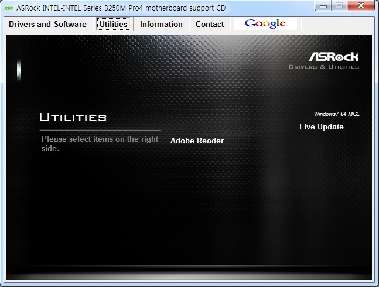Click 'Please select items on the right side.' text
The width and height of the screenshot is (379, 287).
point(100,143)
